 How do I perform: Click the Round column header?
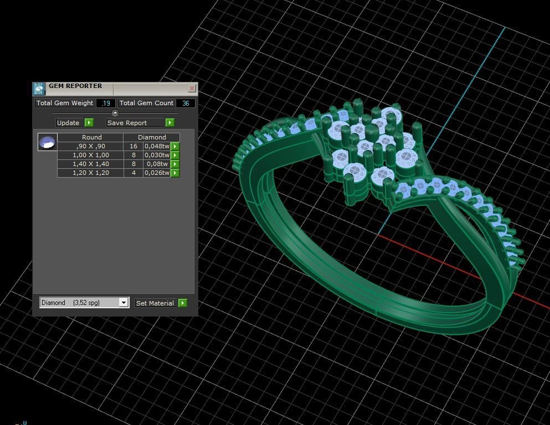(x=90, y=137)
